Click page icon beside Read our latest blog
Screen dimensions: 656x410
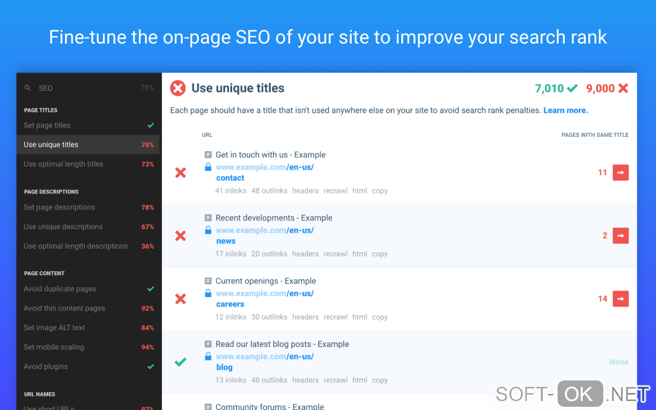click(208, 344)
